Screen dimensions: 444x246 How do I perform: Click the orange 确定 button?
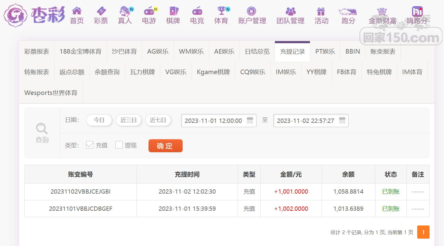tap(165, 146)
